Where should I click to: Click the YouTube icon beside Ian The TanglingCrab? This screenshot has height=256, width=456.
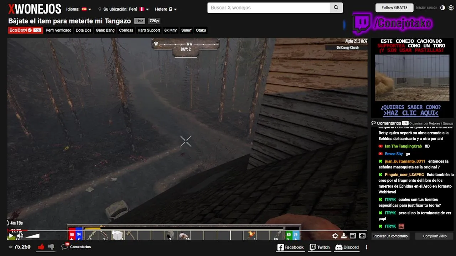(x=380, y=146)
